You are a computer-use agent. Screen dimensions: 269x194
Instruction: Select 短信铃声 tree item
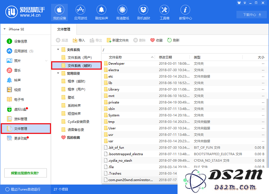[x=71, y=114]
